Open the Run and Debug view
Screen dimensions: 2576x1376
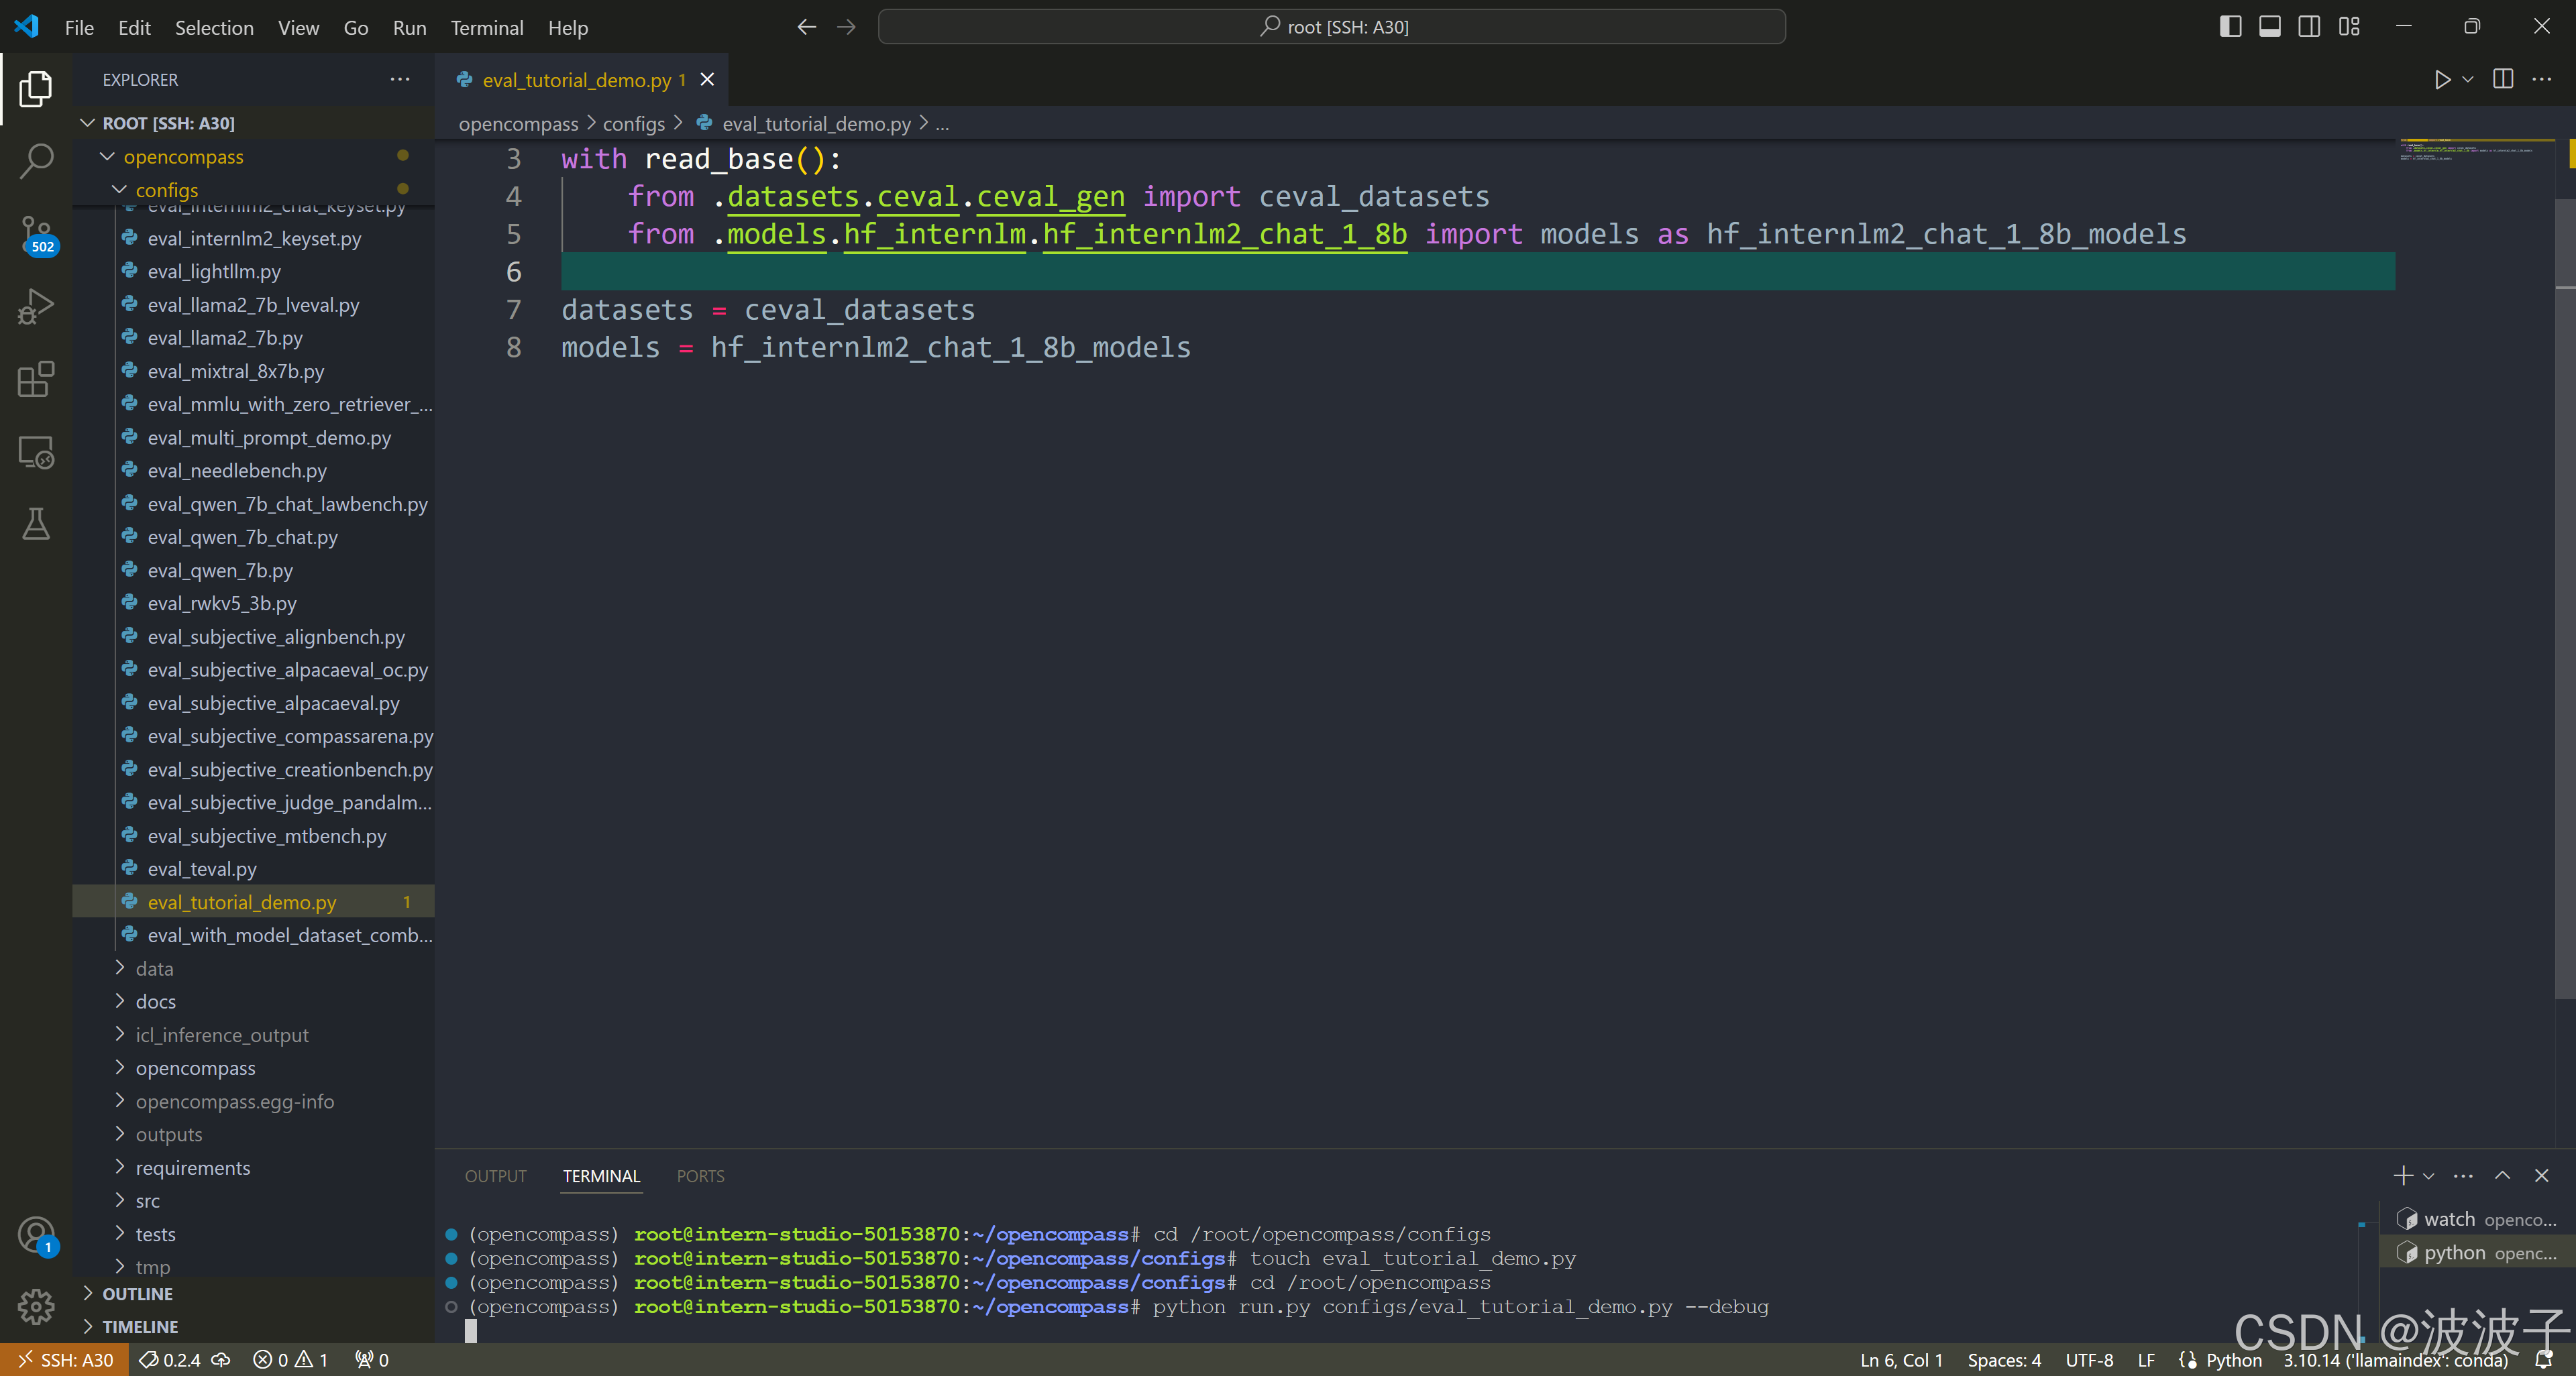click(36, 306)
